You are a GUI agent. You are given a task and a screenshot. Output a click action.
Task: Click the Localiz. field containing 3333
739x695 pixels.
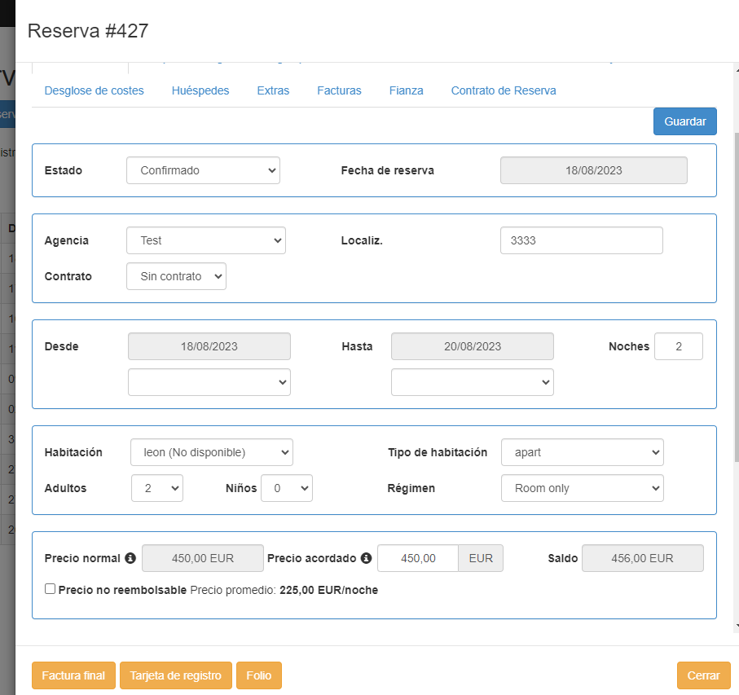coord(582,240)
